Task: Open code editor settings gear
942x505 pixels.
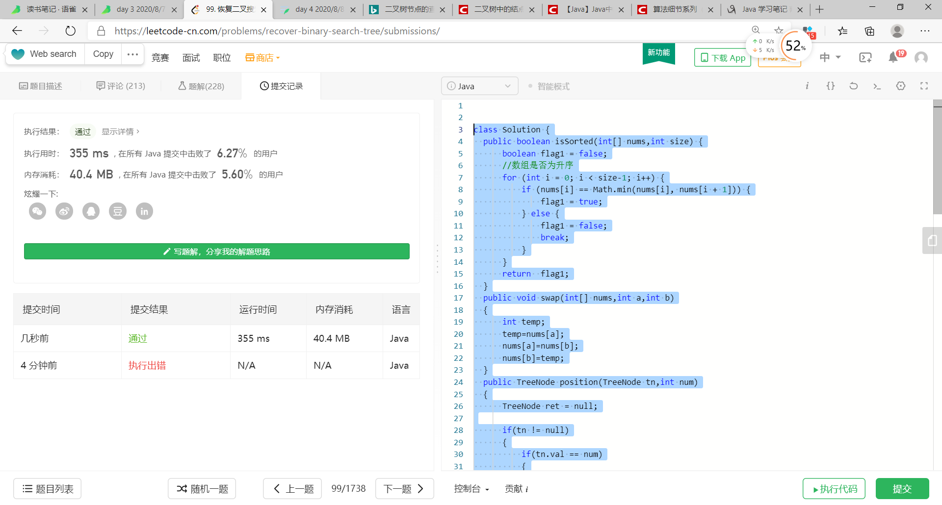Action: (901, 86)
